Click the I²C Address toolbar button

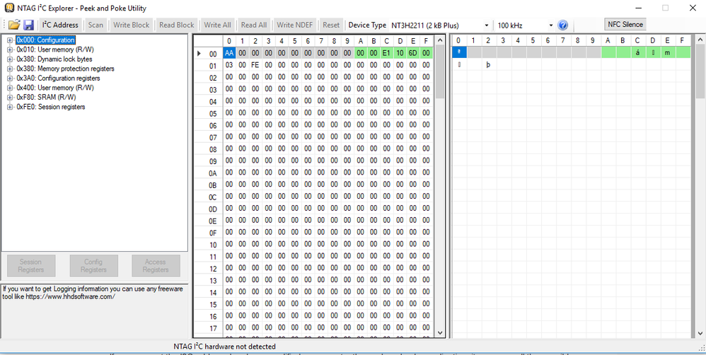60,25
